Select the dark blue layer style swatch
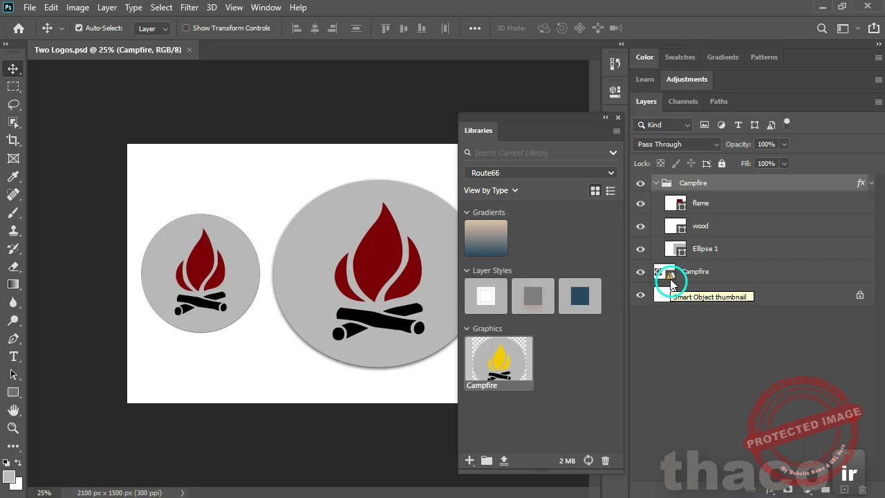Image resolution: width=885 pixels, height=498 pixels. (579, 295)
